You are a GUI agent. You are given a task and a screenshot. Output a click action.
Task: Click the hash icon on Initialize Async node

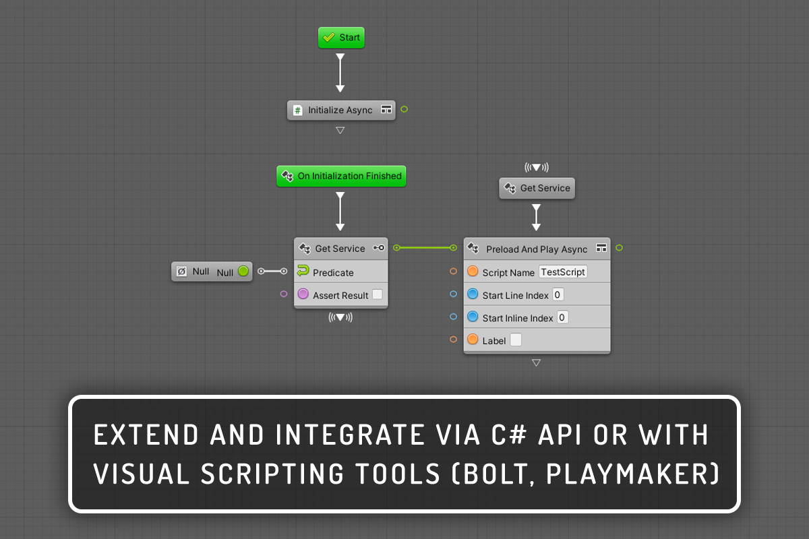point(297,110)
